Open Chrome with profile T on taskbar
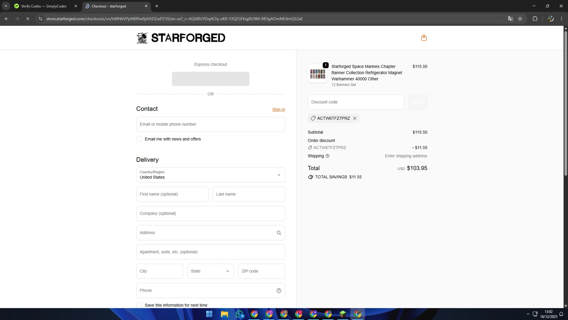The image size is (568, 320). point(269,314)
